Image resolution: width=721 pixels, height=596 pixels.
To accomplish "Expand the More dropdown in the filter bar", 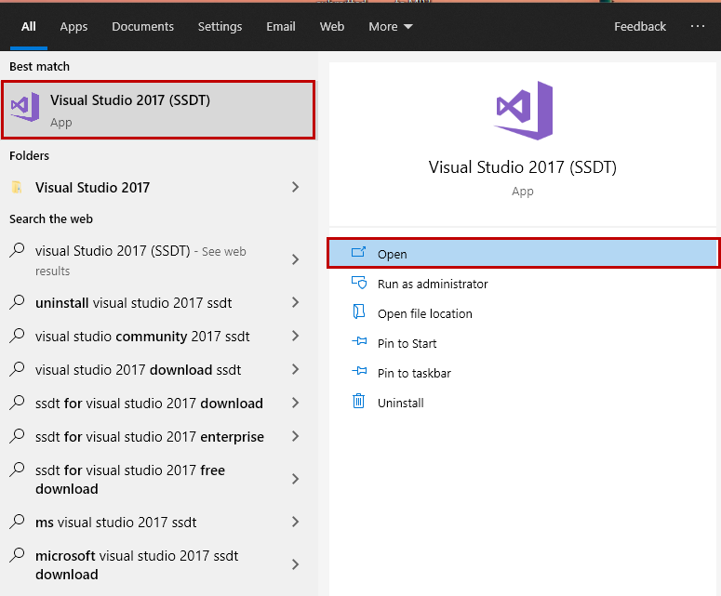I will click(391, 26).
